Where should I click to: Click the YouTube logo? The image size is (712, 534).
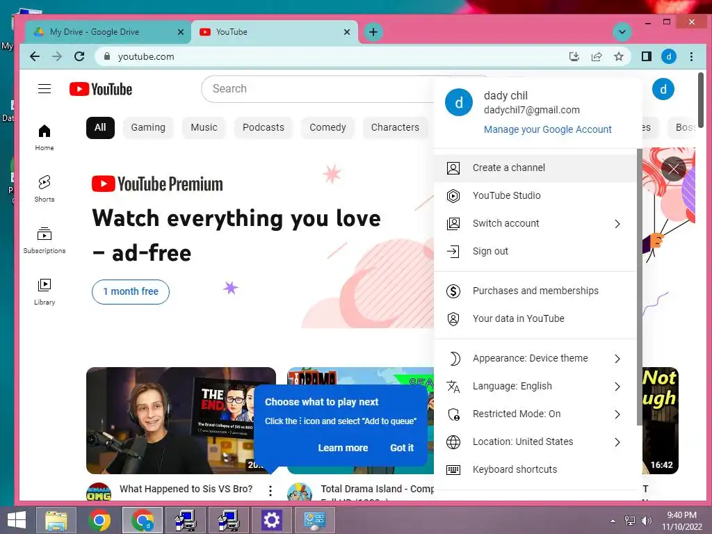[x=101, y=89]
